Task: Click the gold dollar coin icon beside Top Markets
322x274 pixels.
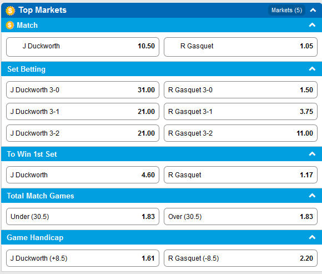Action: (x=10, y=11)
